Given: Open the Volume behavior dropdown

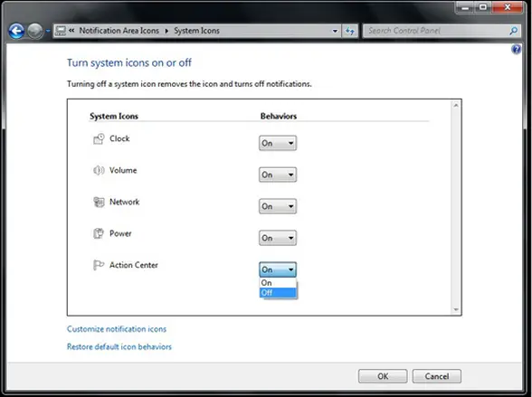Looking at the screenshot, I should click(x=278, y=175).
